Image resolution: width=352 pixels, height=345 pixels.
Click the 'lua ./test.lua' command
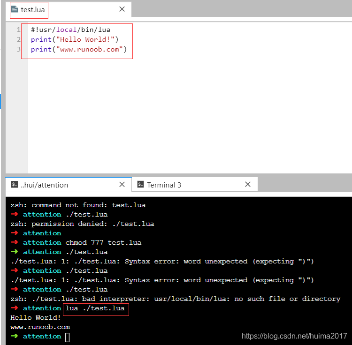click(95, 308)
